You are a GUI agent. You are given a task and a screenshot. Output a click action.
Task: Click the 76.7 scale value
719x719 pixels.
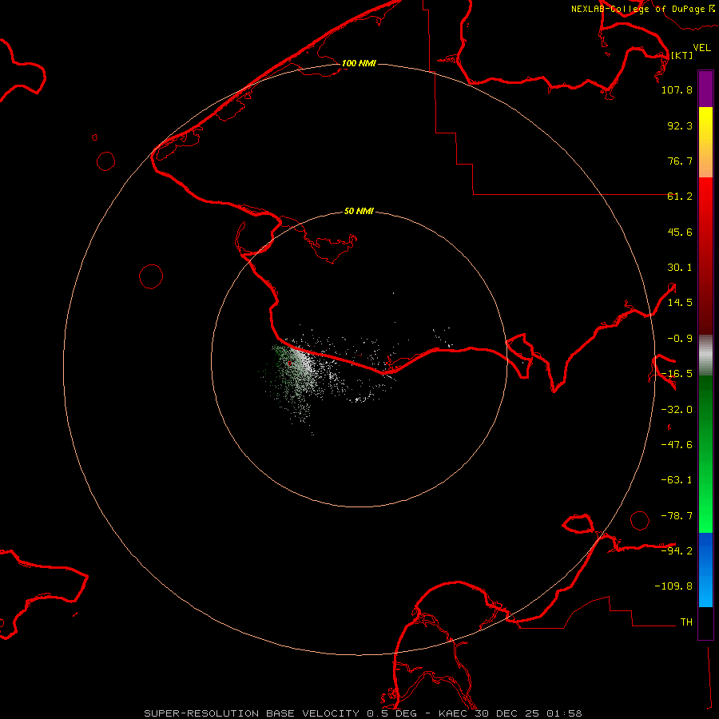(x=680, y=161)
